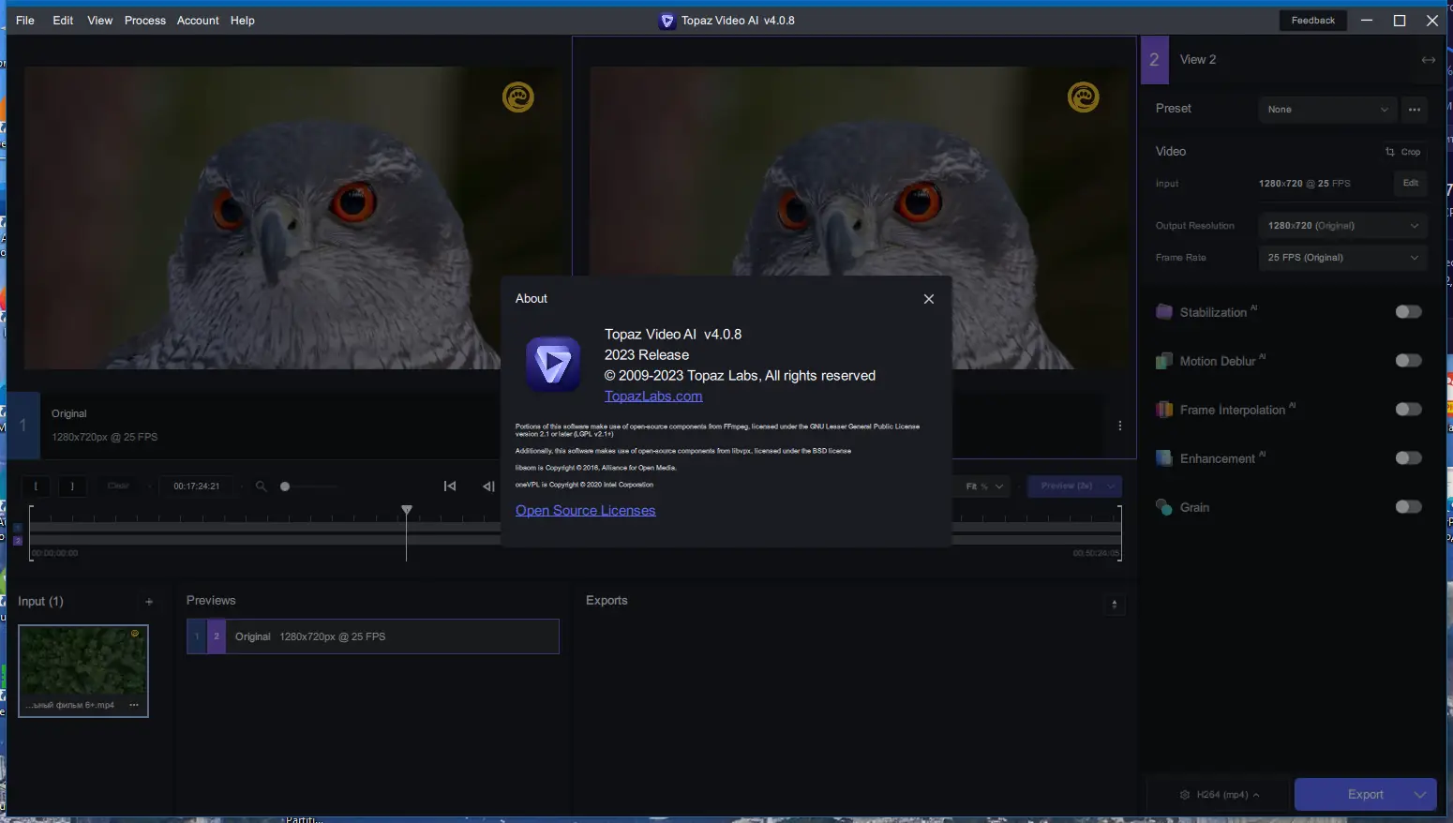Viewport: 1453px width, 823px height.
Task: Click the export settings gear near H264
Action: (x=1183, y=794)
